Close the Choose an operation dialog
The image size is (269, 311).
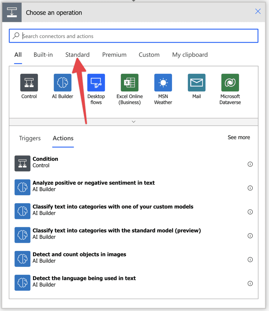tap(258, 11)
